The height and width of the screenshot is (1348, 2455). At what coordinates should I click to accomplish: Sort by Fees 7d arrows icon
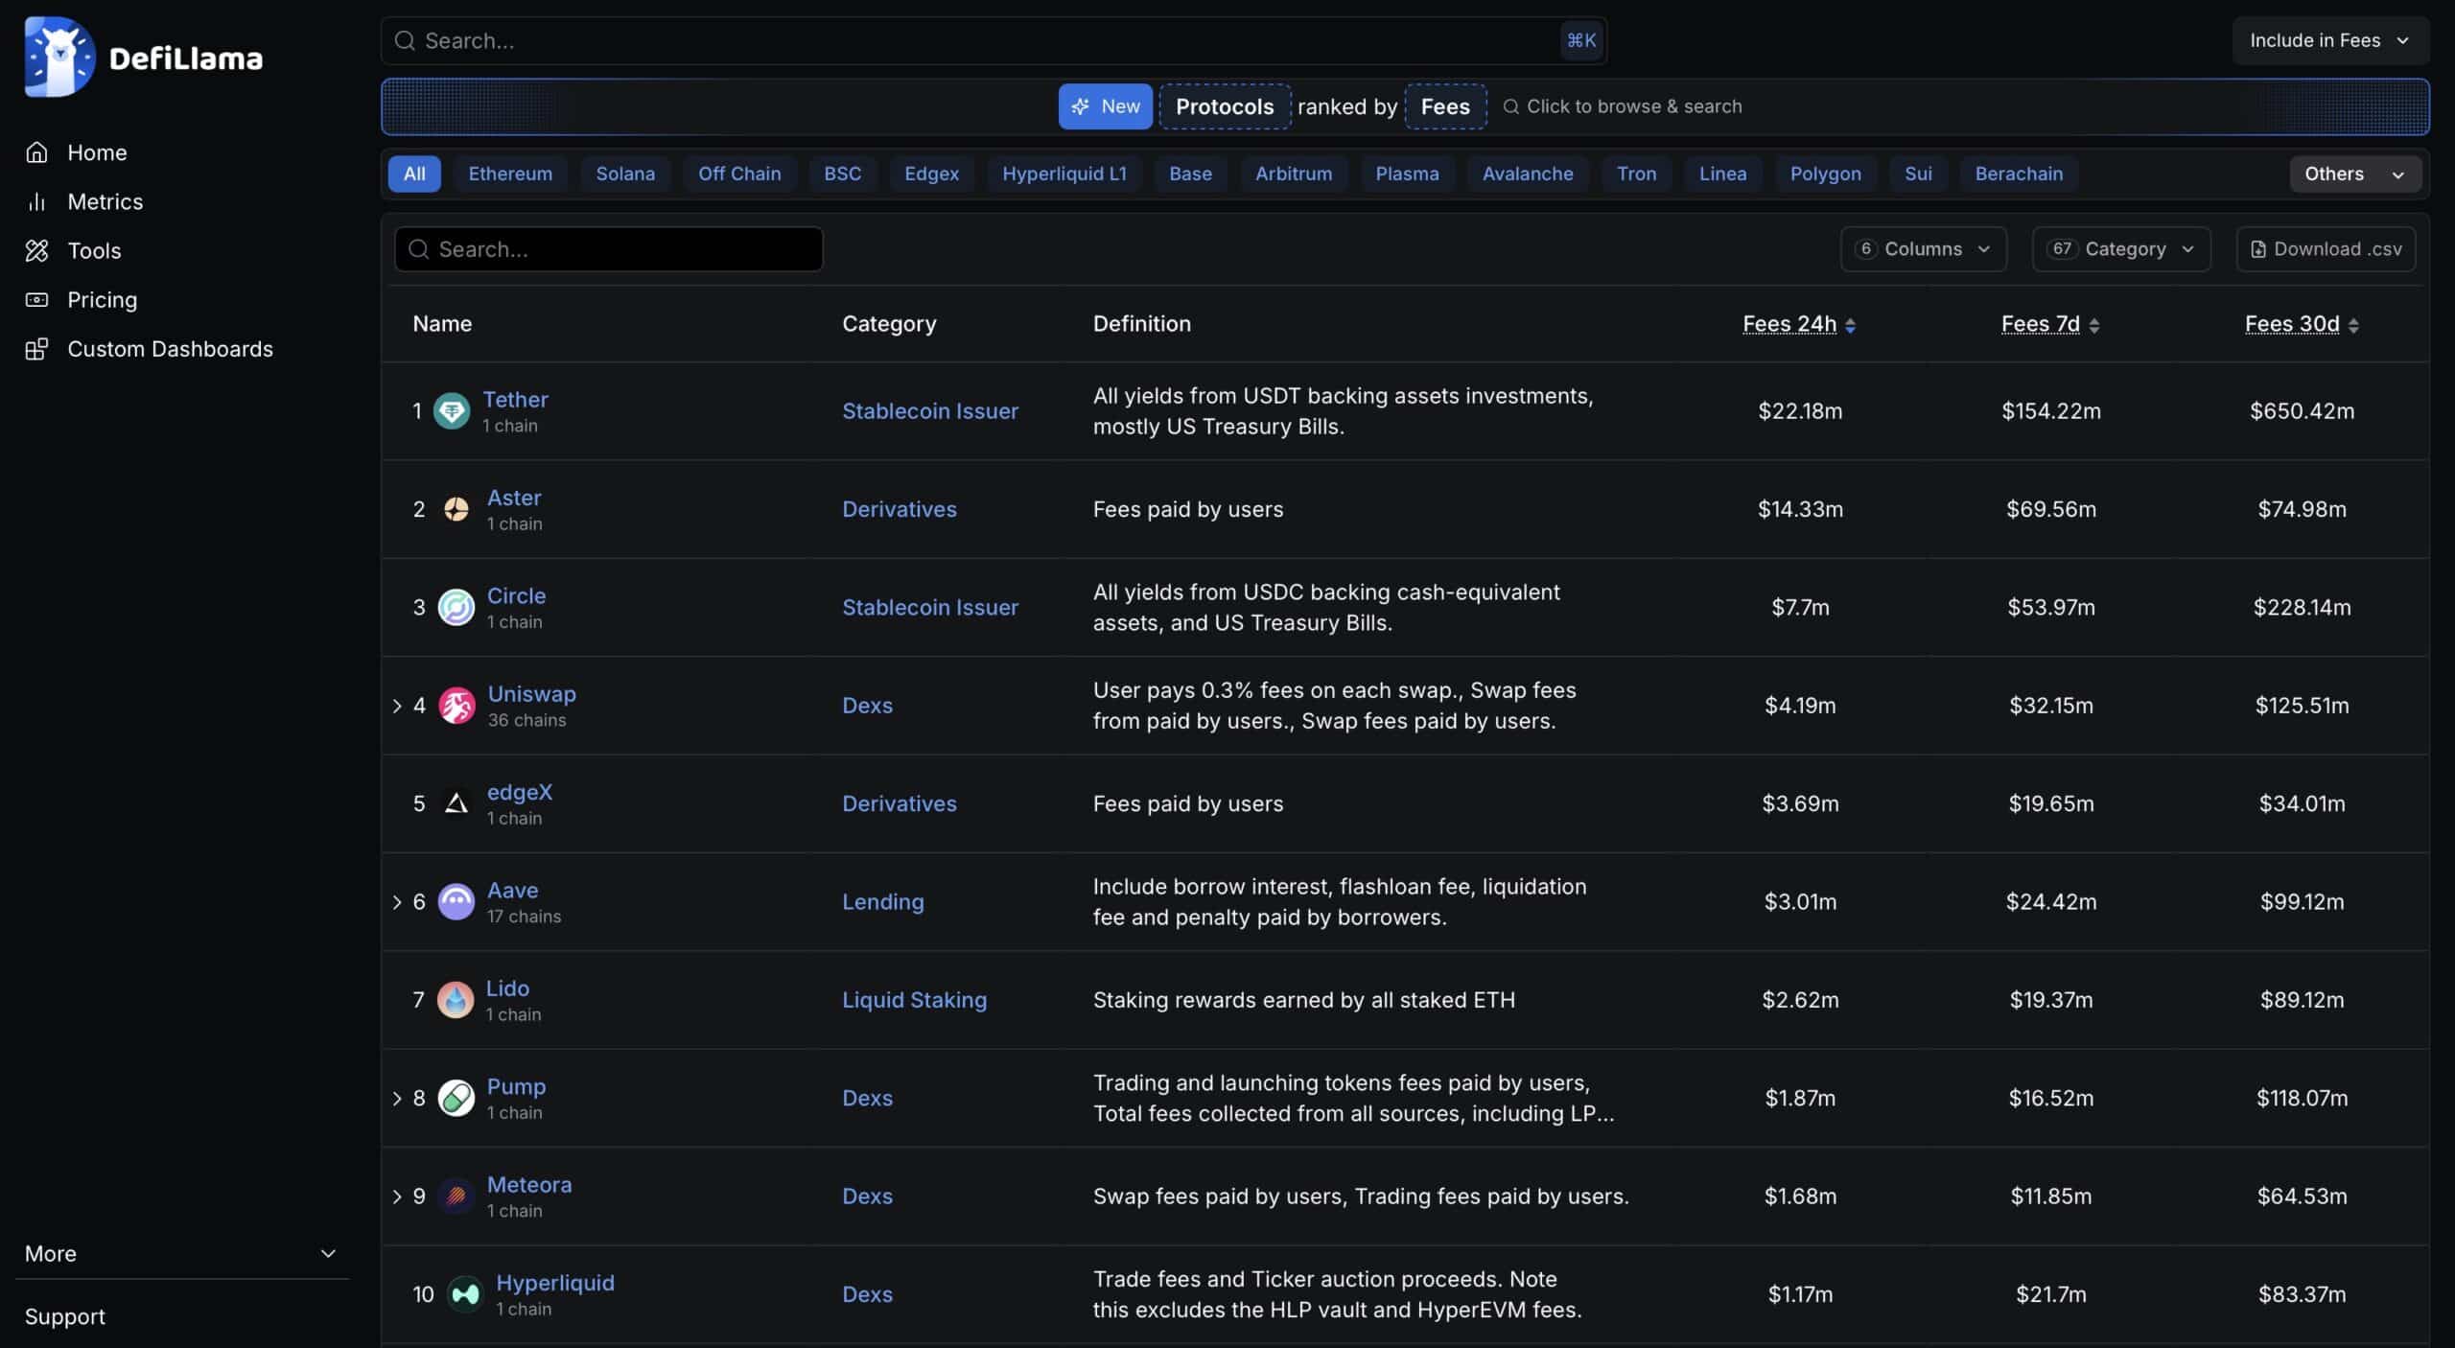(x=2093, y=326)
